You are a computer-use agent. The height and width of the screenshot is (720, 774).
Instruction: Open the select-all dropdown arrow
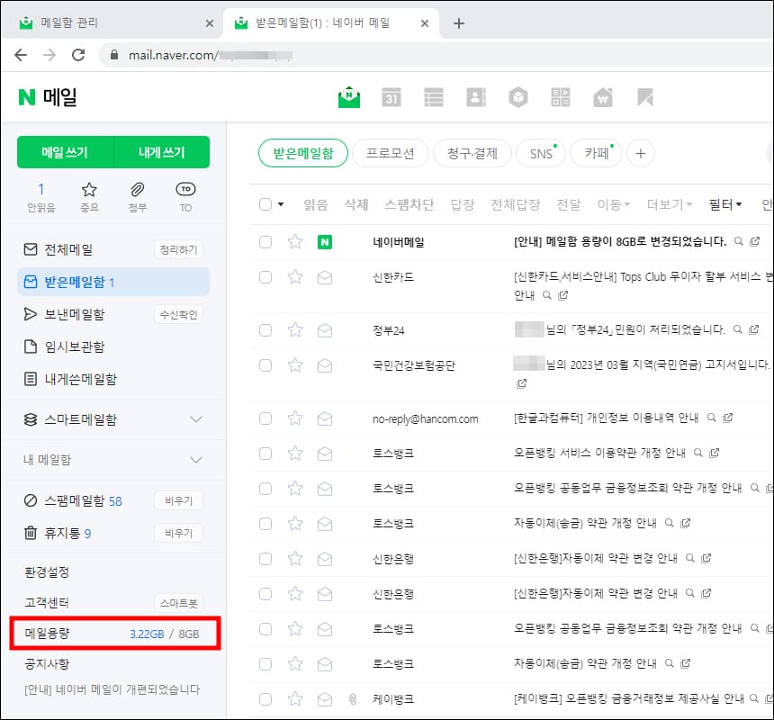pos(281,204)
